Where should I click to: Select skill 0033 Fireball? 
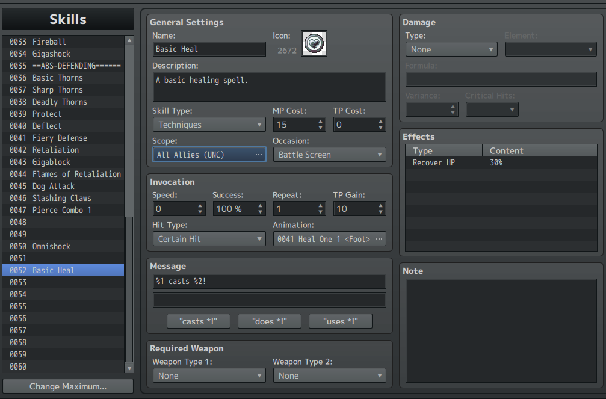63,42
